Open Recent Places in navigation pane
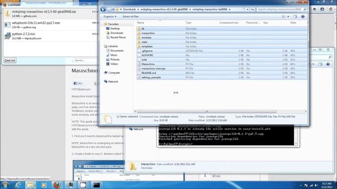 coord(116,37)
